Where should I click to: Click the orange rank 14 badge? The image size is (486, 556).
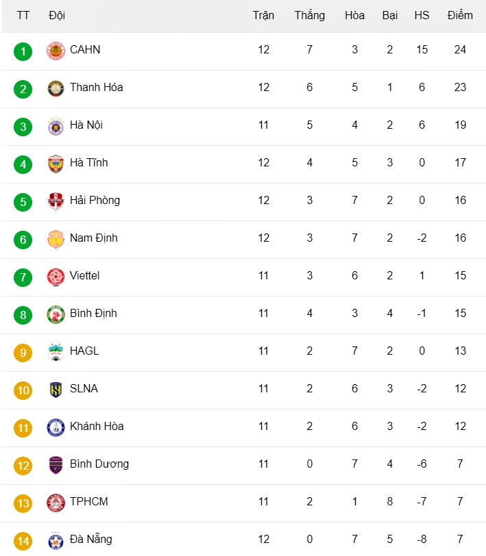pyautogui.click(x=23, y=541)
